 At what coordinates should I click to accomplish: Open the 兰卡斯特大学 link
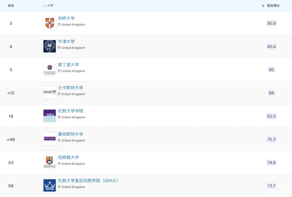tap(71, 88)
